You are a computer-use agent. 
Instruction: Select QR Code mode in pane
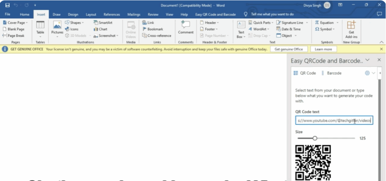[305, 73]
